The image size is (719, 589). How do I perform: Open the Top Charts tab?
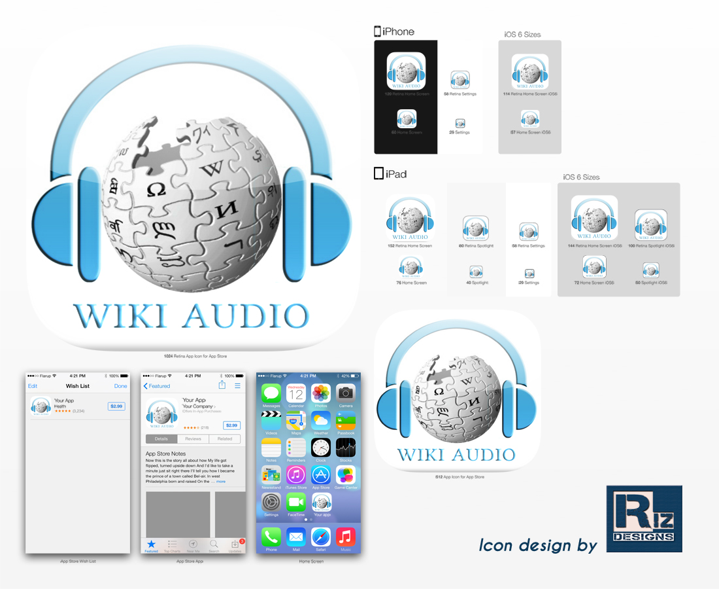pos(171,544)
